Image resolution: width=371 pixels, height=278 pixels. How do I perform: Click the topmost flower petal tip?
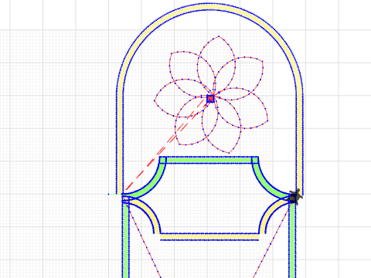219,36
